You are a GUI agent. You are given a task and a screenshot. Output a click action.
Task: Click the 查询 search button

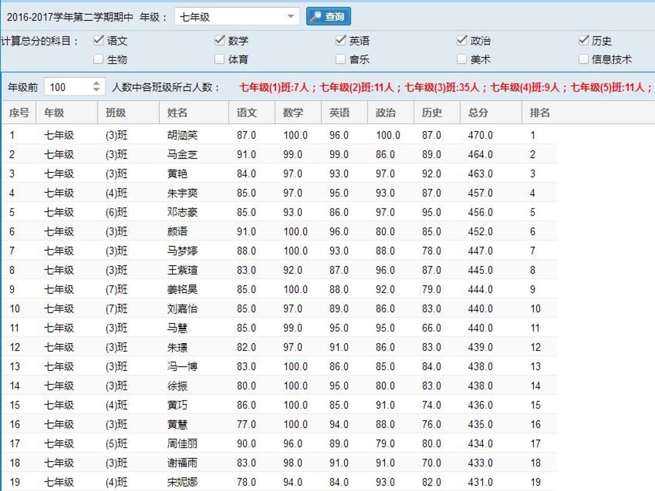click(x=328, y=17)
